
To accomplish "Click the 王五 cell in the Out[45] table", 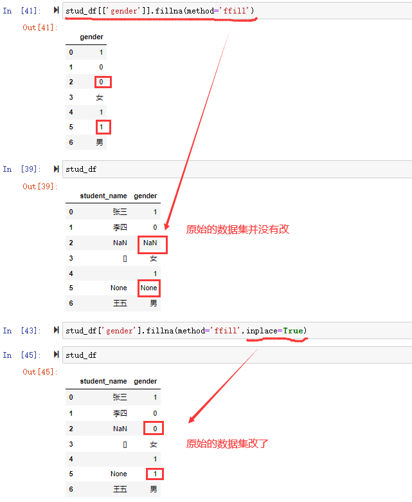I will coord(120,489).
